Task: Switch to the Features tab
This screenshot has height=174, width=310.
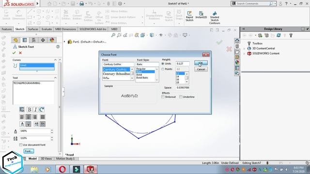Action: pyautogui.click(x=7, y=29)
